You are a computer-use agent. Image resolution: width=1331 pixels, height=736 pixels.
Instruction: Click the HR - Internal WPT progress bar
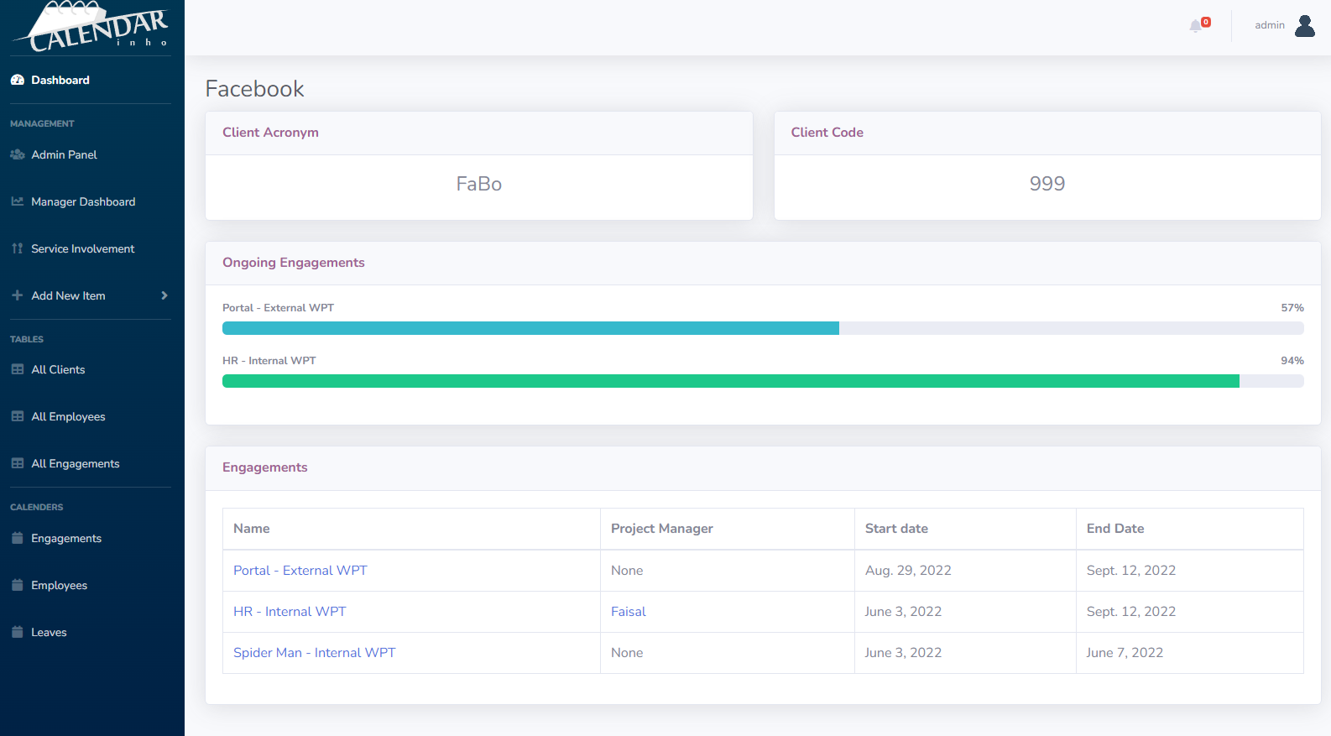point(763,381)
